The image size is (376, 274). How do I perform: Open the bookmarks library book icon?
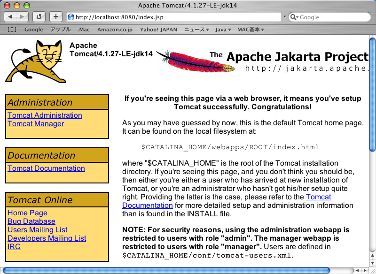[x=12, y=30]
